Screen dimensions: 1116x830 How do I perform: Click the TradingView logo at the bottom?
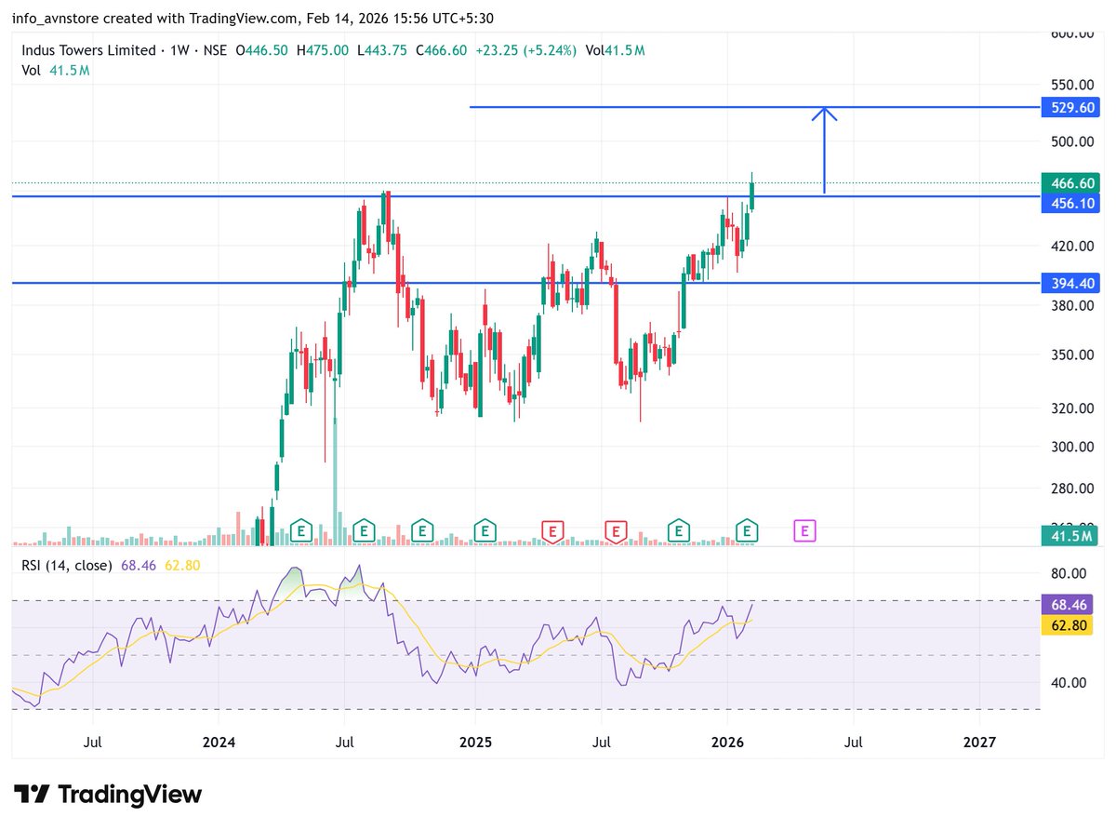[110, 794]
